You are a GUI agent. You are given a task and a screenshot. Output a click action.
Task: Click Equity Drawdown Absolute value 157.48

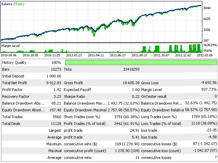pyautogui.click(x=55, y=110)
